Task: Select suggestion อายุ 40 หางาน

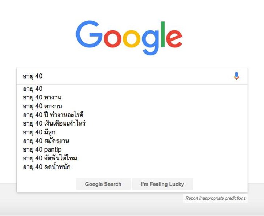Action: click(132, 97)
